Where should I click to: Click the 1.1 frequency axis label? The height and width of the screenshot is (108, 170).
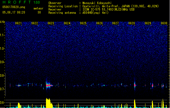coord(2,35)
